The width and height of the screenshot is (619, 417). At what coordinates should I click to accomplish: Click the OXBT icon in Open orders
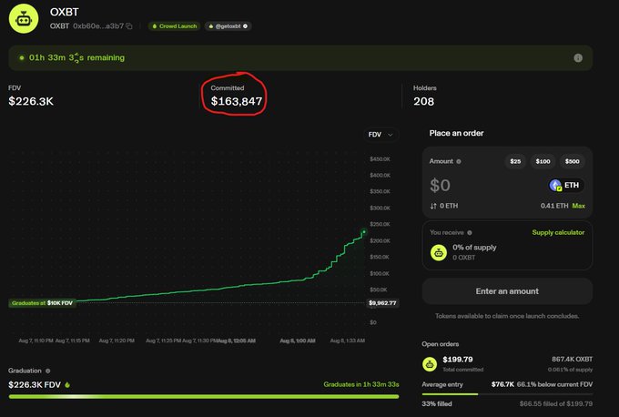point(430,364)
